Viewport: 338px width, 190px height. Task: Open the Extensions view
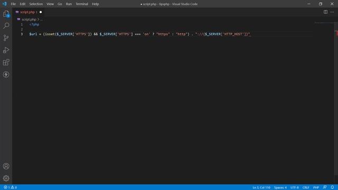6,62
